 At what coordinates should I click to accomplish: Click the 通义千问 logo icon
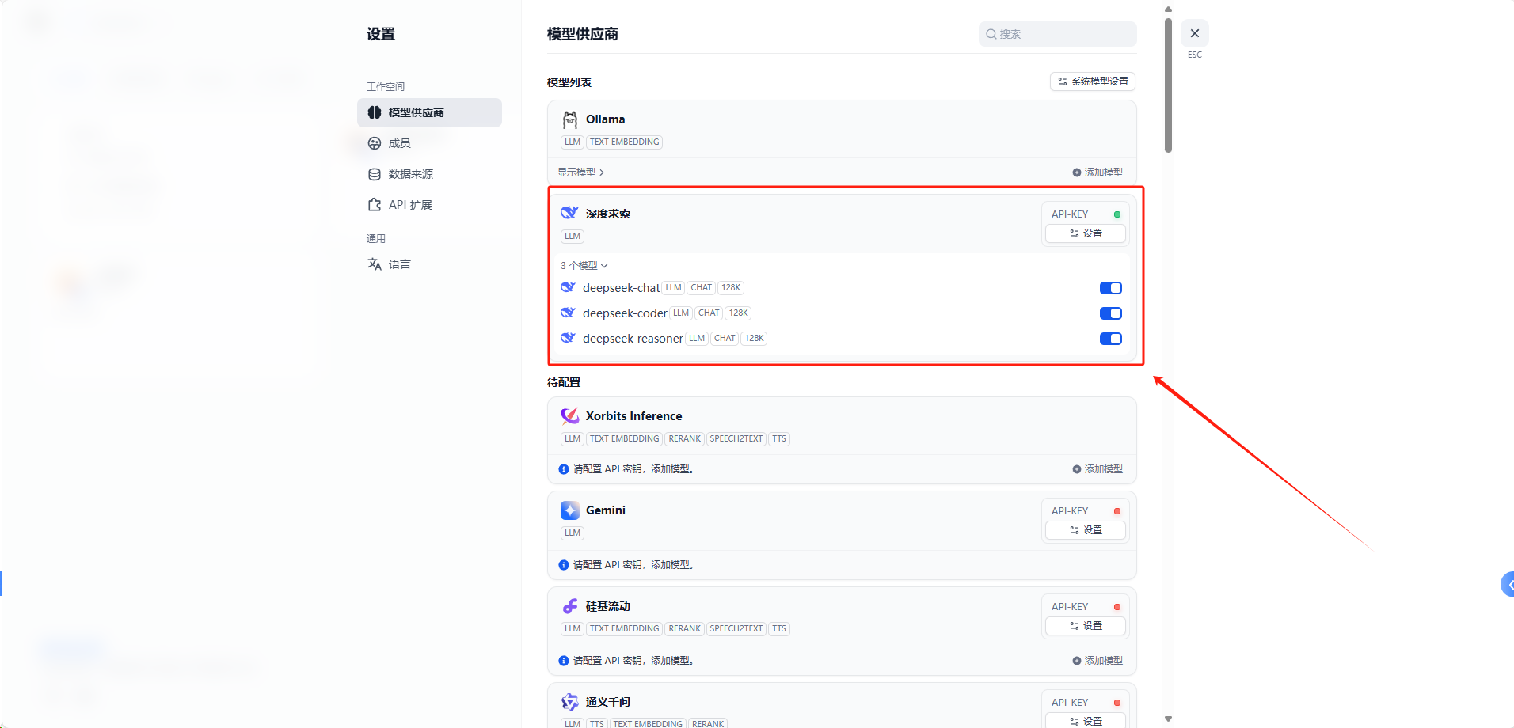[570, 702]
